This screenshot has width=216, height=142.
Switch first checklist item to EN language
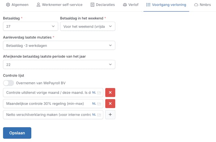pyautogui.click(x=99, y=93)
